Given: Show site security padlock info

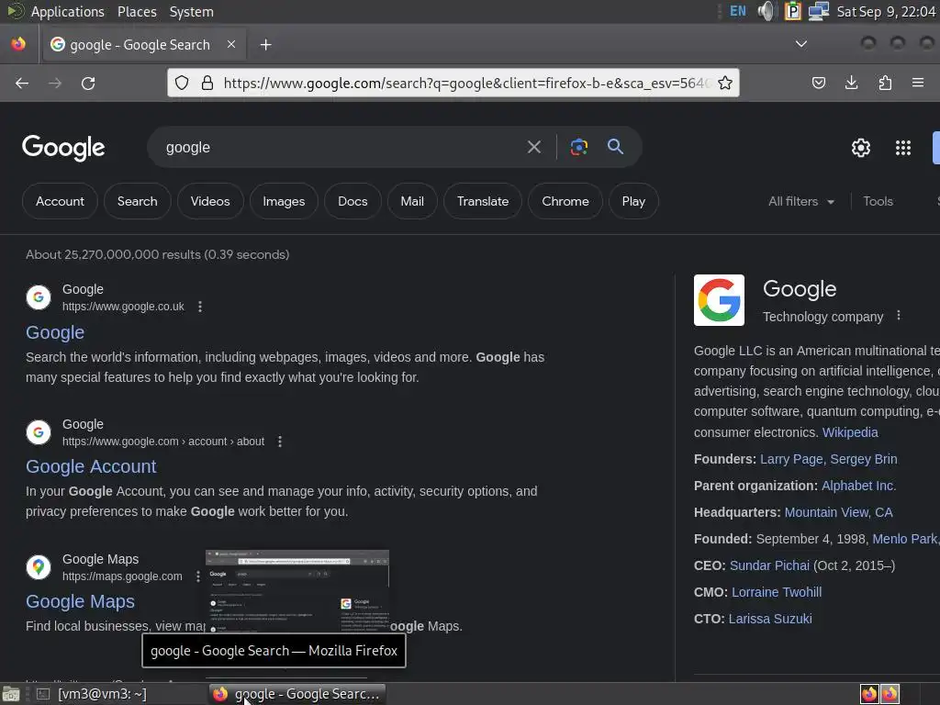Looking at the screenshot, I should coord(207,83).
